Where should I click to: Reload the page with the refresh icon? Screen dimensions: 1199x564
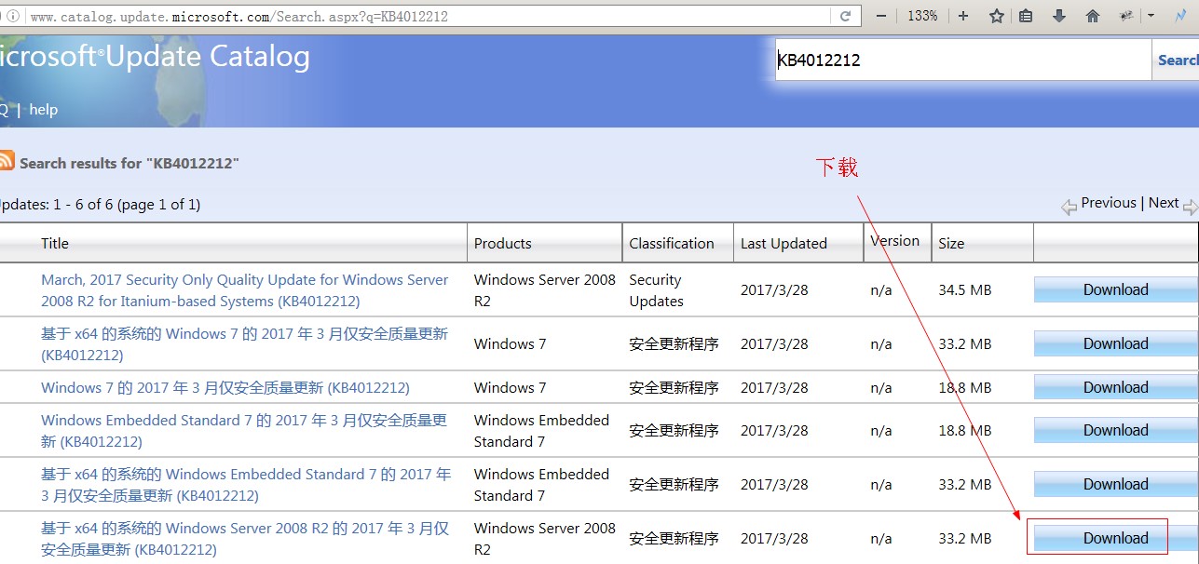[846, 16]
